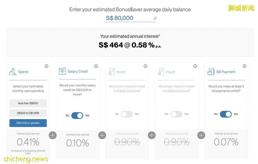Toggle the Bill Payment switch
This screenshot has width=258, height=164.
pyautogui.click(x=226, y=114)
